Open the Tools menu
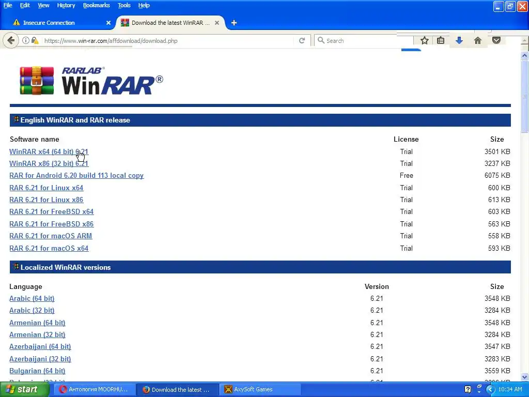529x397 pixels. click(x=124, y=5)
